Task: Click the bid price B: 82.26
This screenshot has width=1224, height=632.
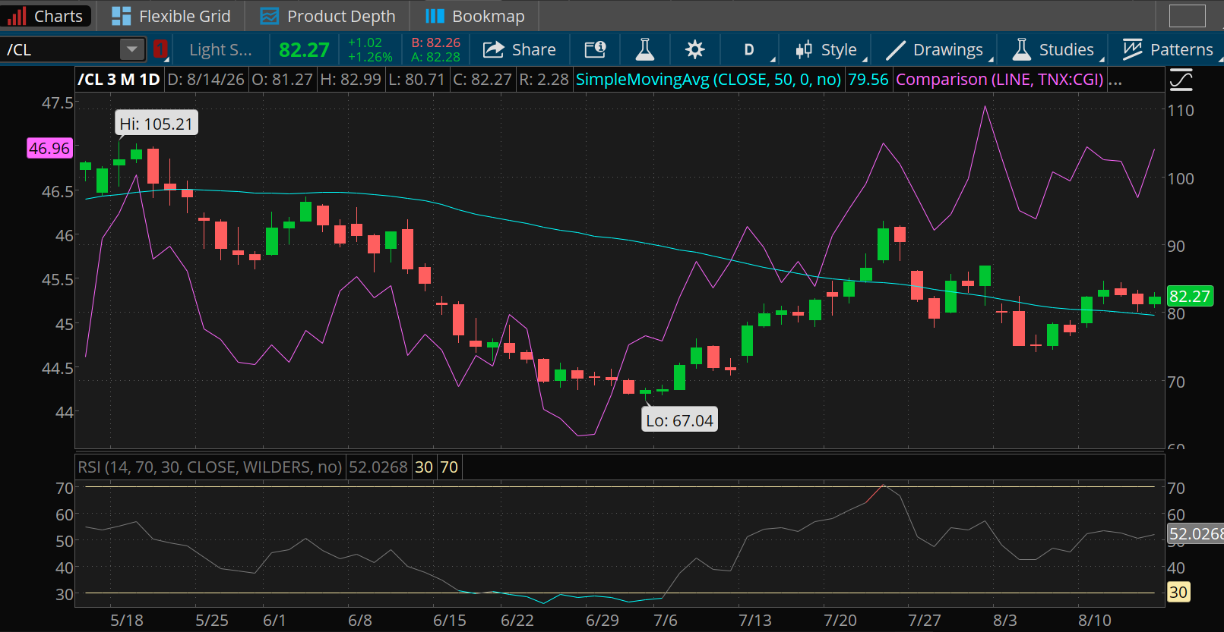Action: pos(435,43)
